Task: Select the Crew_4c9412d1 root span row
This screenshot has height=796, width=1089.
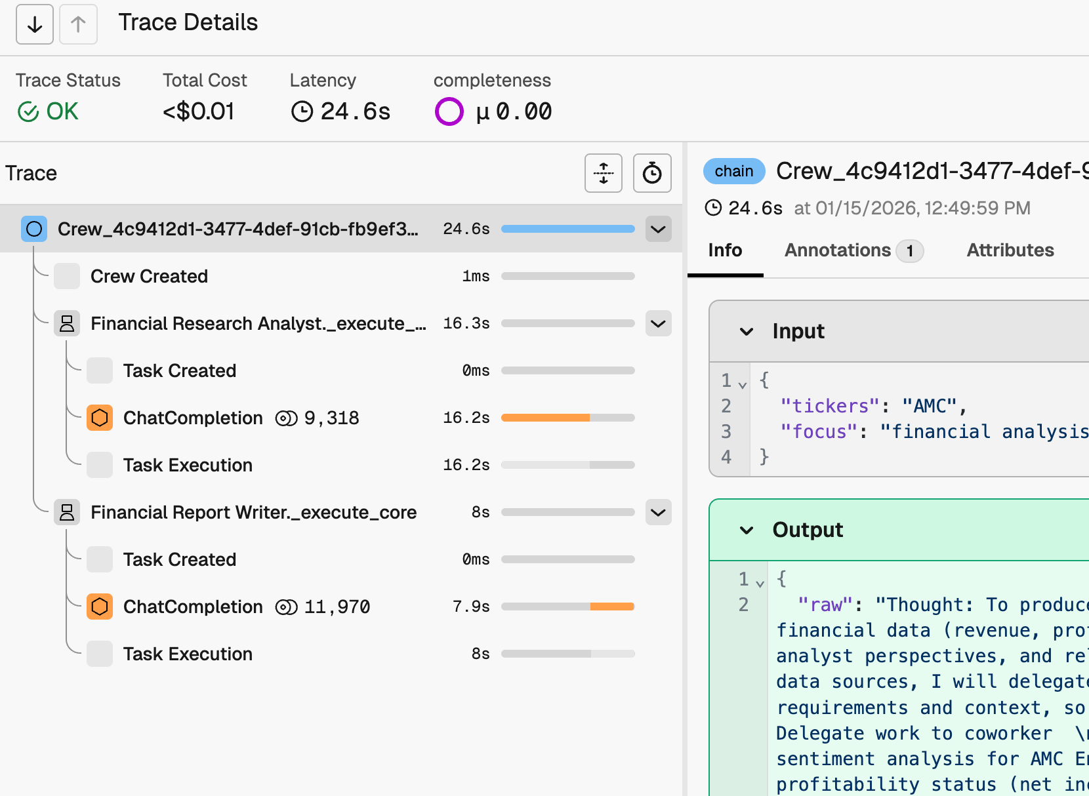Action: [341, 229]
